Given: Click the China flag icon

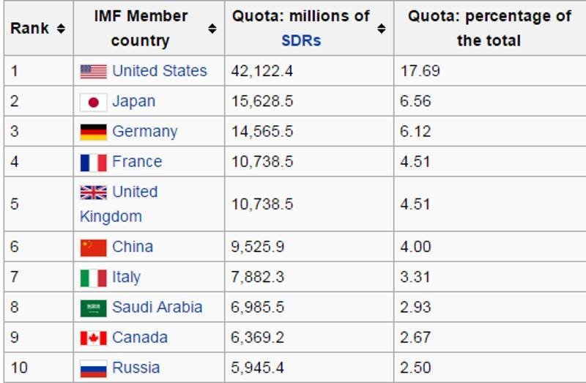Looking at the screenshot, I should pyautogui.click(x=94, y=248).
